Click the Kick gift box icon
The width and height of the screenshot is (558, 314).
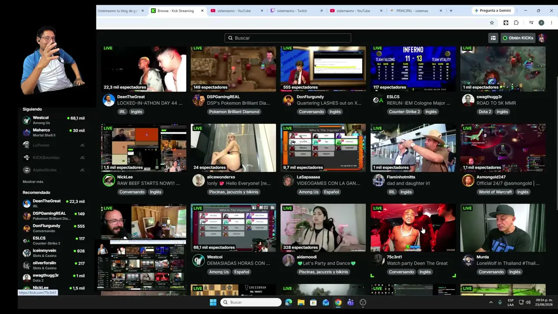pos(493,38)
